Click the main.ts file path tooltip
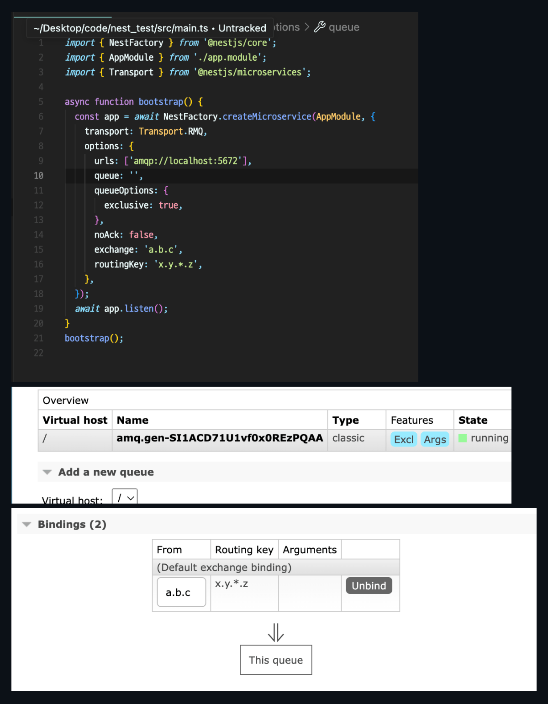Image resolution: width=548 pixels, height=704 pixels. [x=150, y=28]
